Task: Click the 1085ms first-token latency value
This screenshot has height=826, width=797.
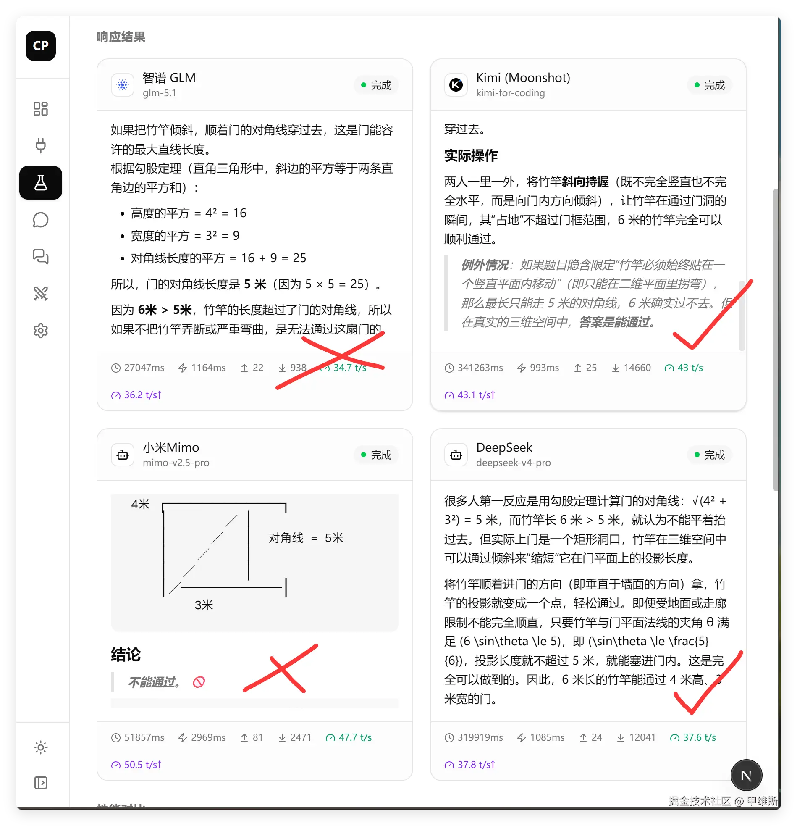Action: tap(547, 737)
